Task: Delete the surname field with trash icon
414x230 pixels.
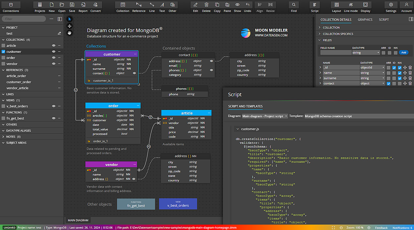Action: [x=410, y=78]
